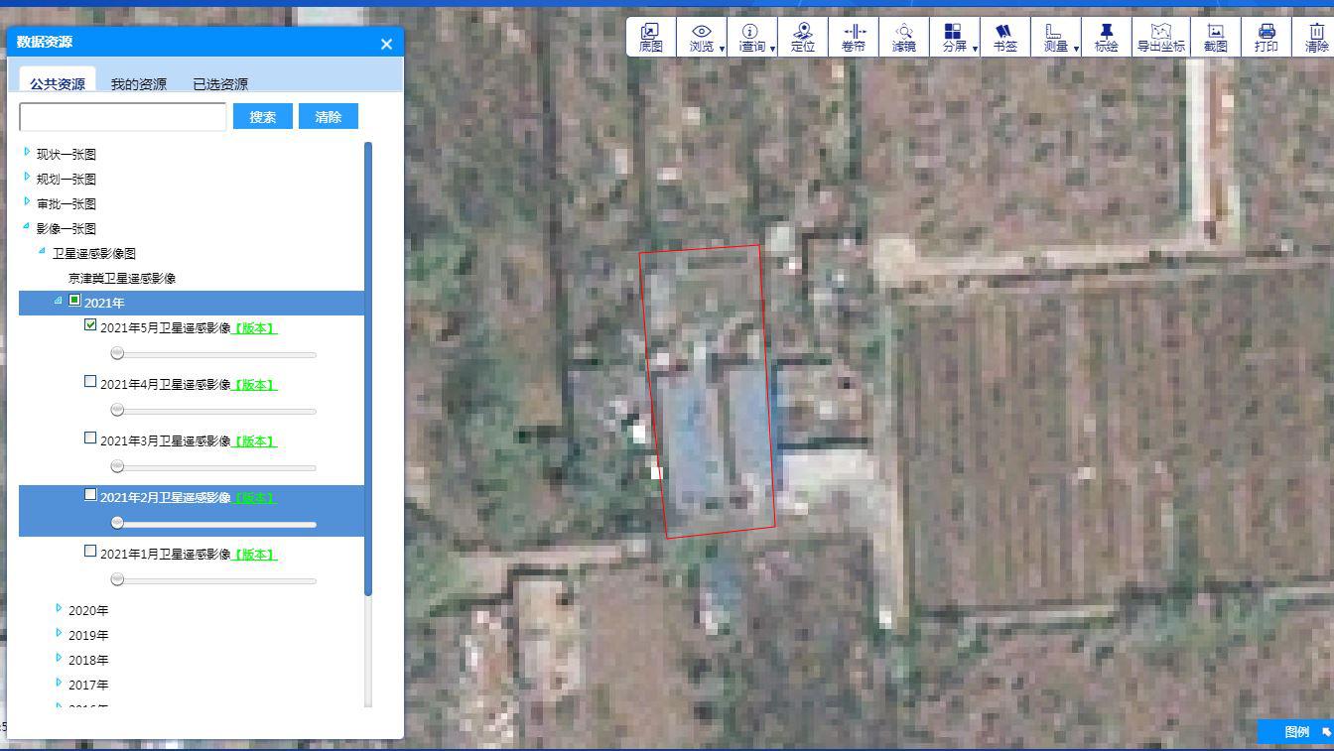Open the 测量 dropdown arrow
The height and width of the screenshot is (751, 1334).
click(1076, 48)
